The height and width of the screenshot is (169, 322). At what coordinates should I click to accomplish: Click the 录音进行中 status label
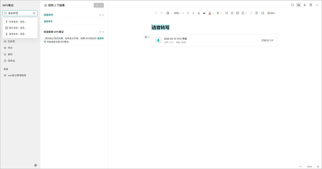(267, 41)
